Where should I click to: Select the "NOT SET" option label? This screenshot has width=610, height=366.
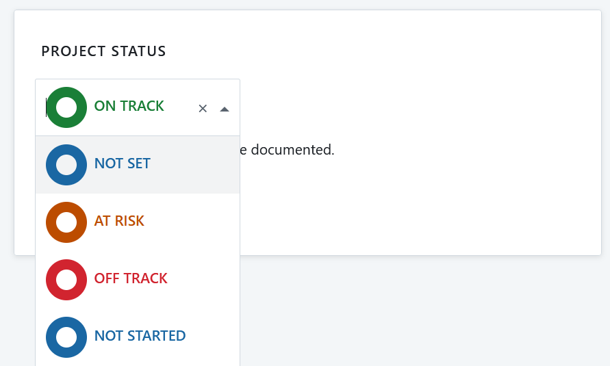122,164
